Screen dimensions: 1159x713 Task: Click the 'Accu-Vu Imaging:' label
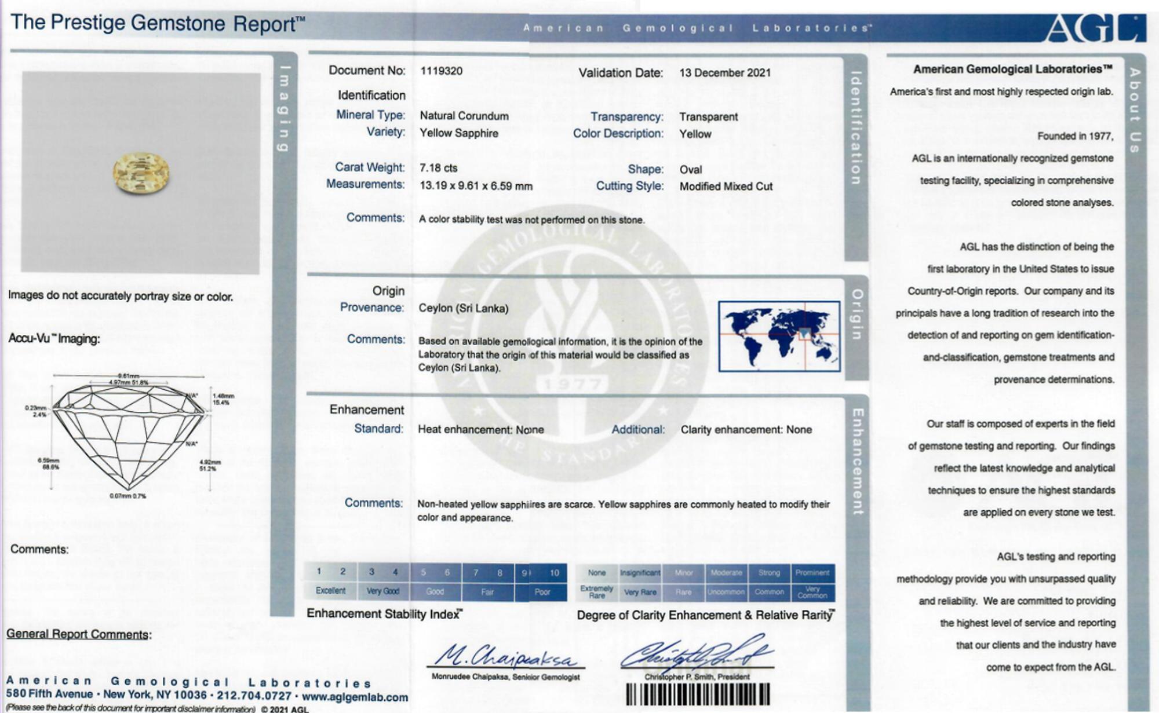[54, 339]
